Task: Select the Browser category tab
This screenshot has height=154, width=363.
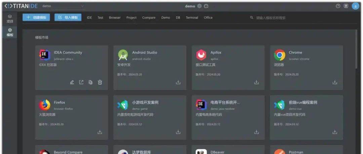Action: (115, 17)
